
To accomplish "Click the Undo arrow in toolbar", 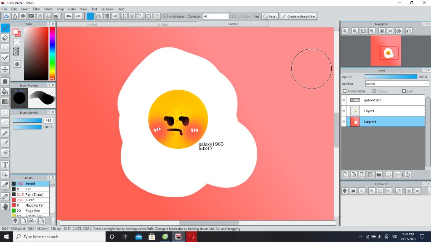I will click(x=68, y=16).
